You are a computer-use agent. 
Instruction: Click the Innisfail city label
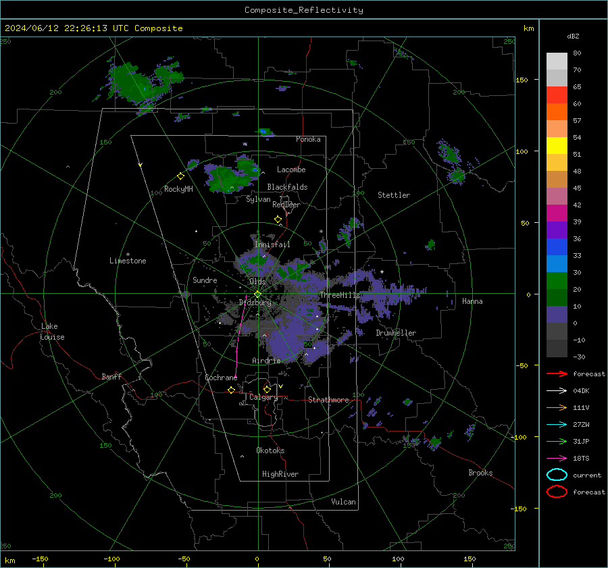pyautogui.click(x=272, y=244)
